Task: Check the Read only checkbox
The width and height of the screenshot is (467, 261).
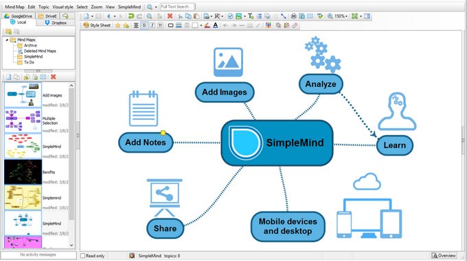Action: (x=83, y=256)
